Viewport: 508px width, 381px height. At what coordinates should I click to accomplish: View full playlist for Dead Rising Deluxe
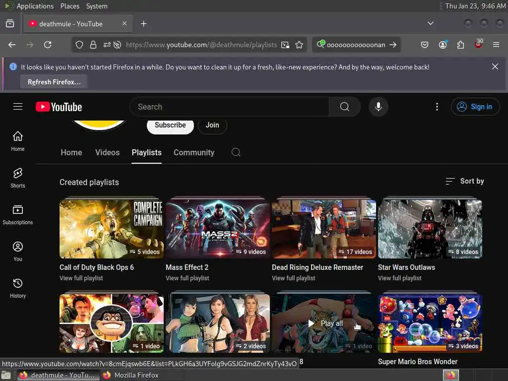click(293, 278)
